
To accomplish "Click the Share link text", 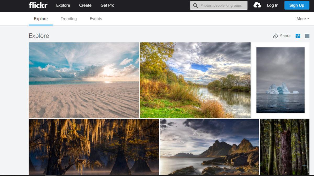I will [285, 36].
